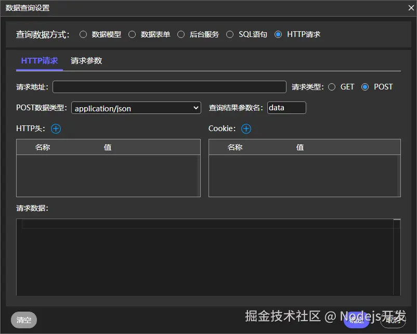417x334 pixels.
Task: Choose 后台服务 as the data source
Action: tap(181, 34)
